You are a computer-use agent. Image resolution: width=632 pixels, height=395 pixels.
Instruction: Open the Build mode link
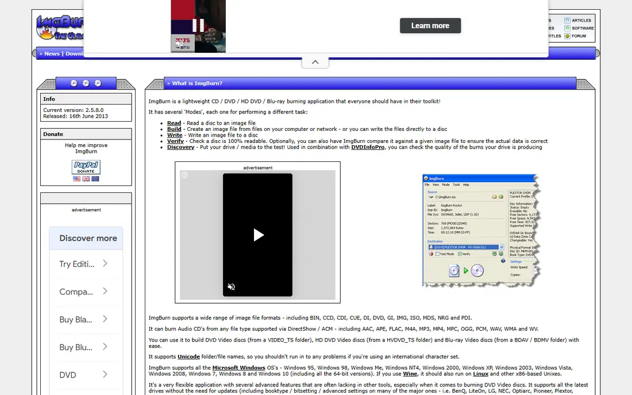174,129
